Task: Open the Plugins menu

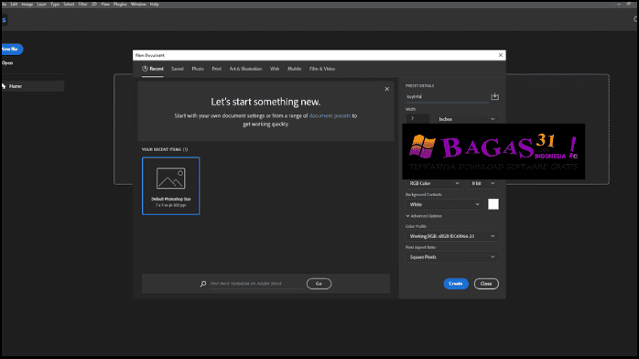Action: [x=120, y=4]
